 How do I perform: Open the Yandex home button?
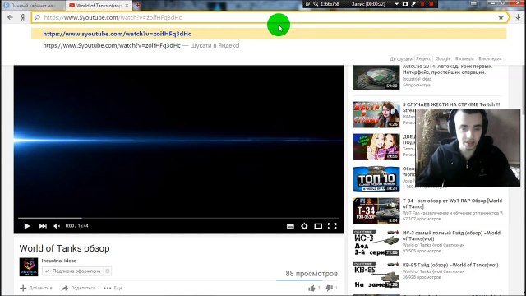click(22, 17)
